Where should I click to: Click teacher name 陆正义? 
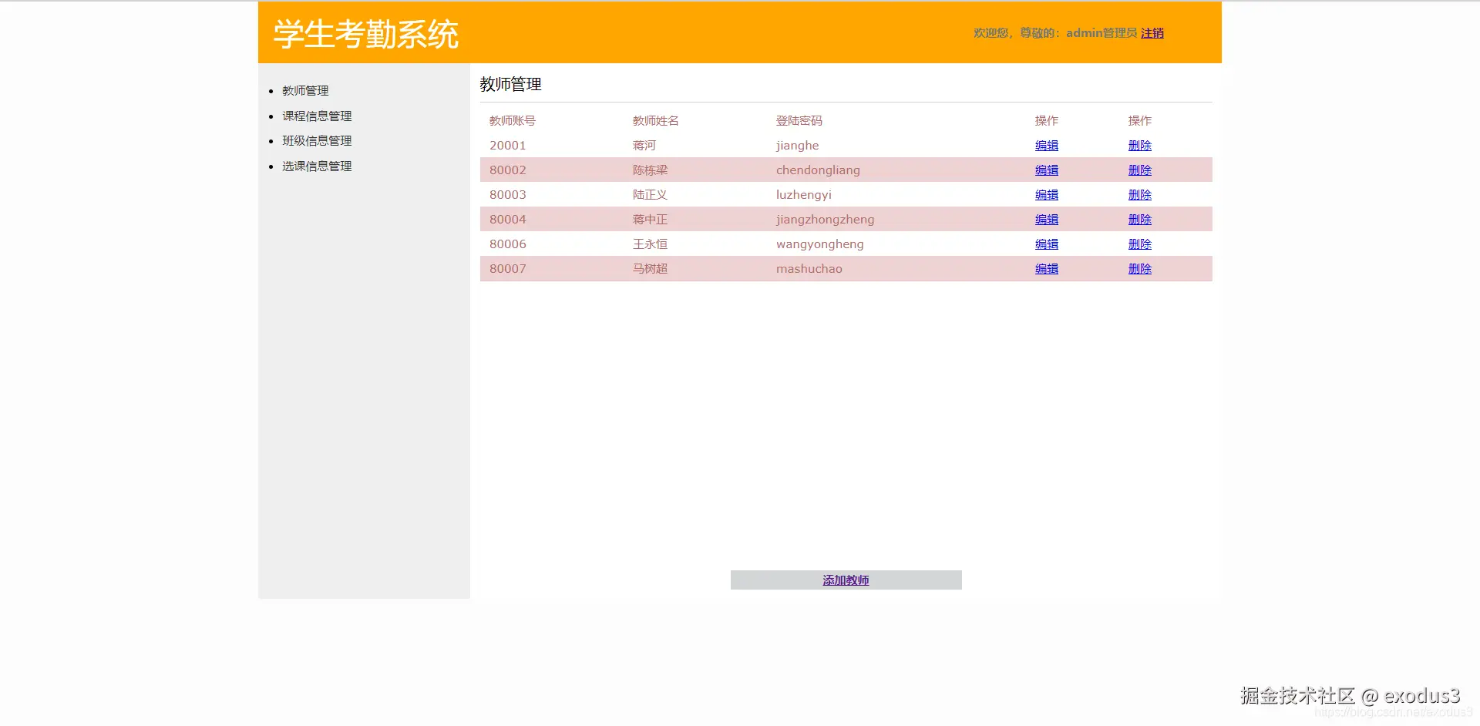[x=651, y=195]
